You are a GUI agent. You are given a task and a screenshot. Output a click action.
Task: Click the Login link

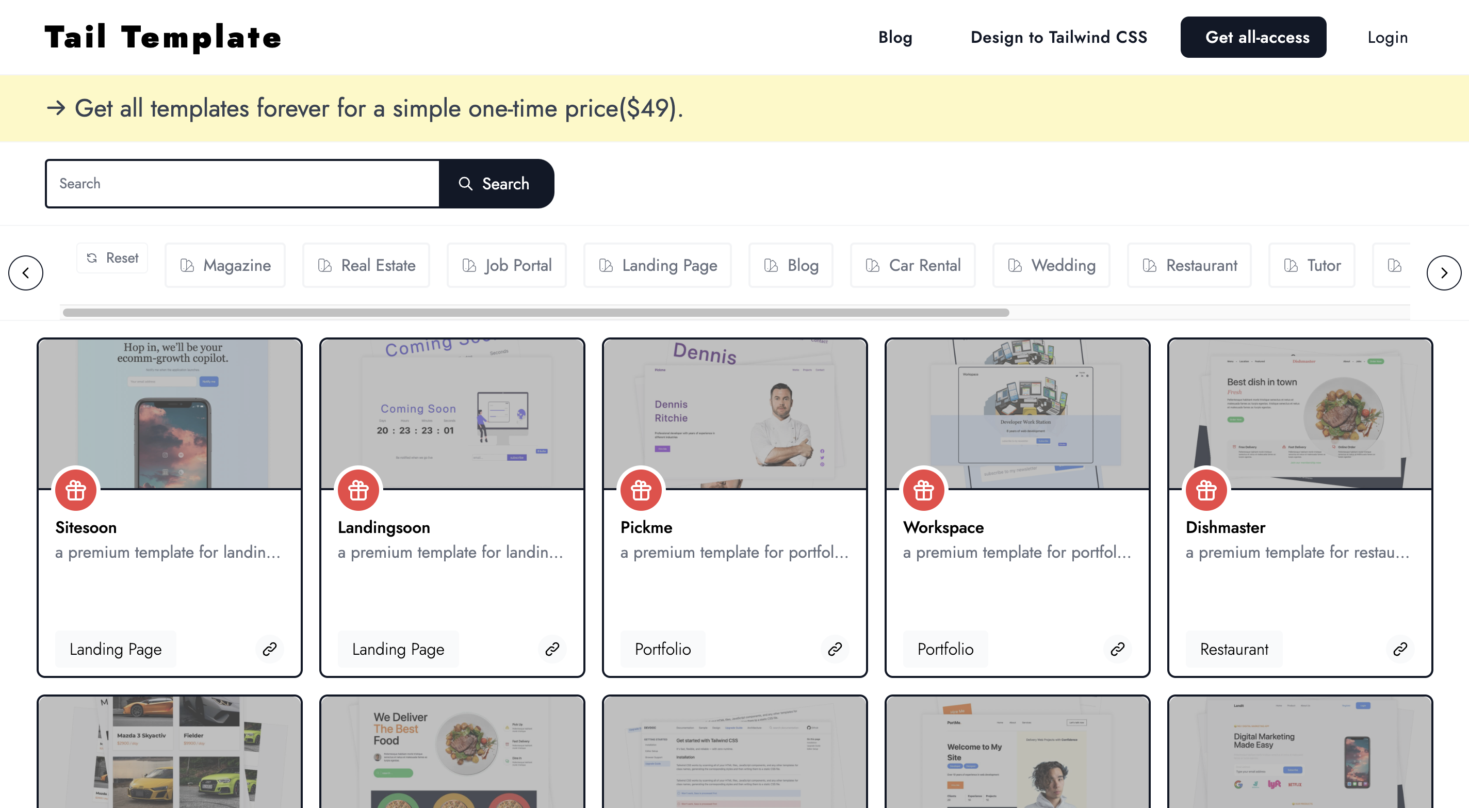pos(1387,37)
